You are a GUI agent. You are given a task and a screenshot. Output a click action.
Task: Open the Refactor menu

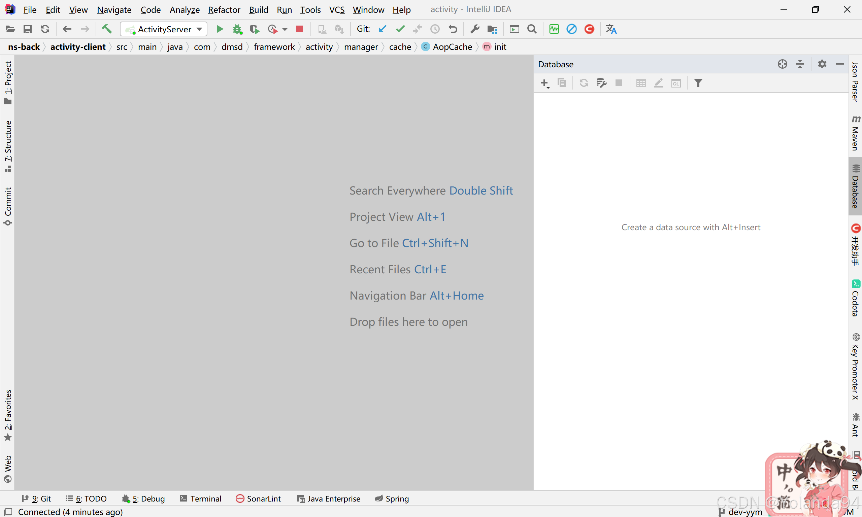pyautogui.click(x=224, y=10)
